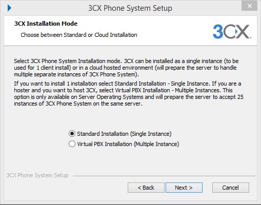
Task: Click the blue digit 3 of the logo
Action: (218, 32)
